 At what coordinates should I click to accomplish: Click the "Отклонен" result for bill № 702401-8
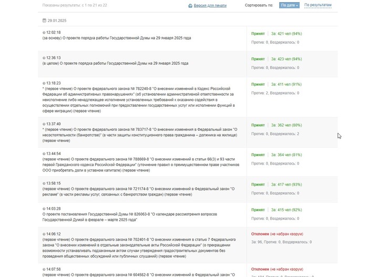[260, 234]
